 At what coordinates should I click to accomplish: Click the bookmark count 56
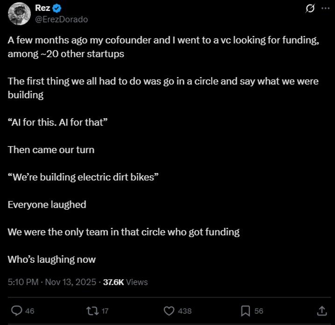[x=259, y=311]
